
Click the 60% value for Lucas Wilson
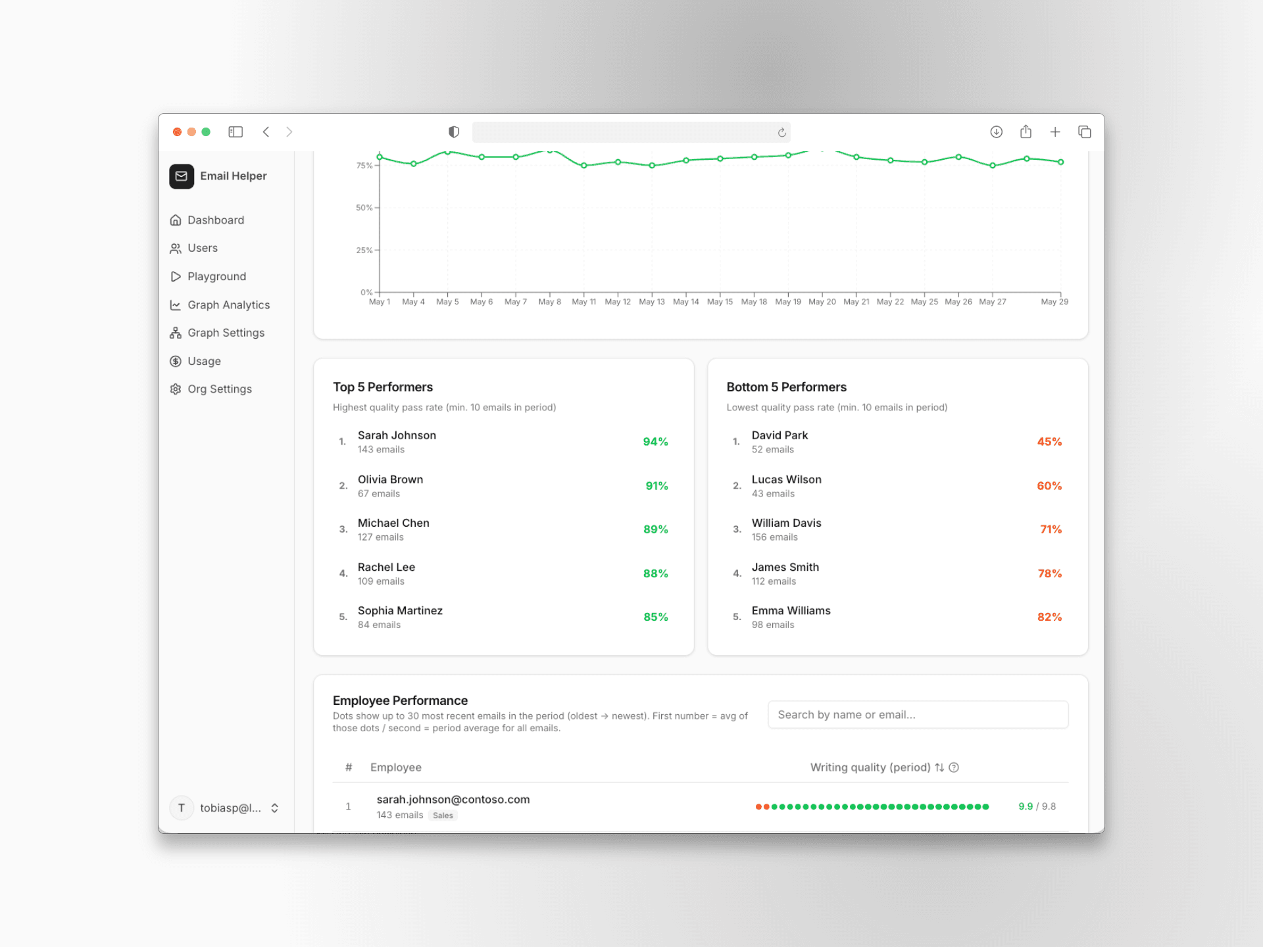(x=1049, y=486)
